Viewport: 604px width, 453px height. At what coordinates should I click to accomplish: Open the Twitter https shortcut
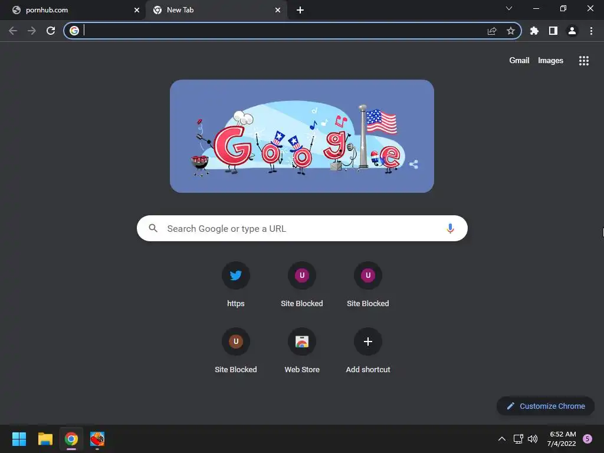pyautogui.click(x=236, y=285)
